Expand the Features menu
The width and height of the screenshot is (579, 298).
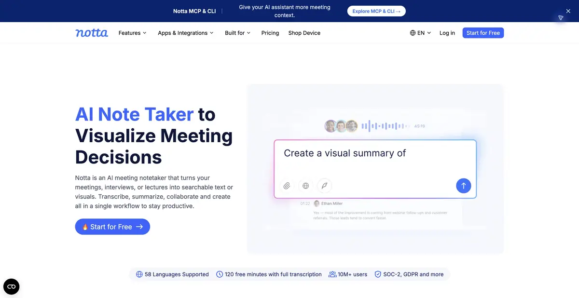132,33
